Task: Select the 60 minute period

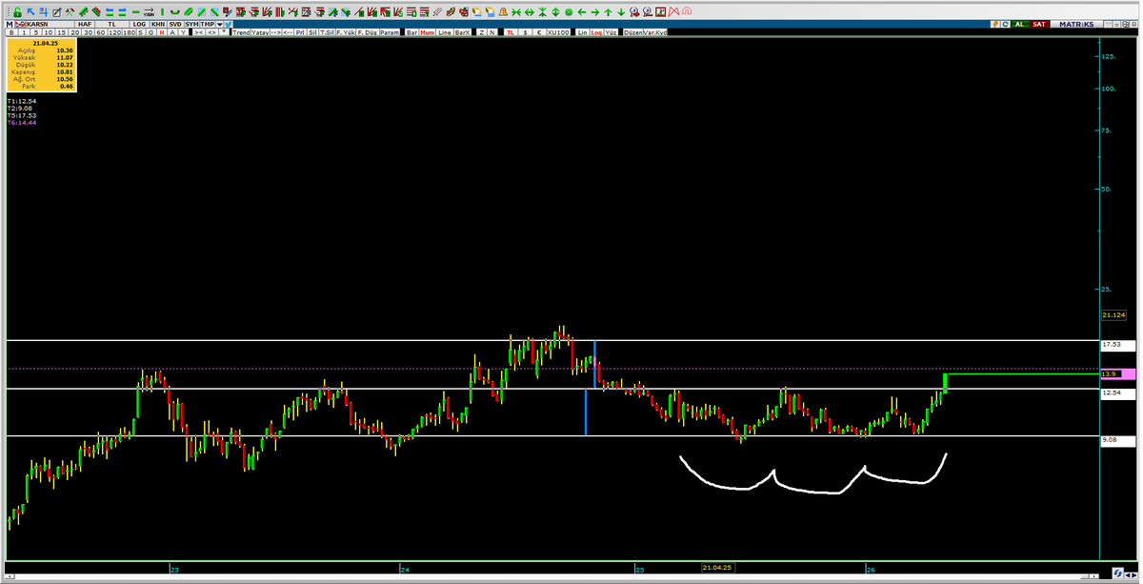Action: tap(100, 32)
